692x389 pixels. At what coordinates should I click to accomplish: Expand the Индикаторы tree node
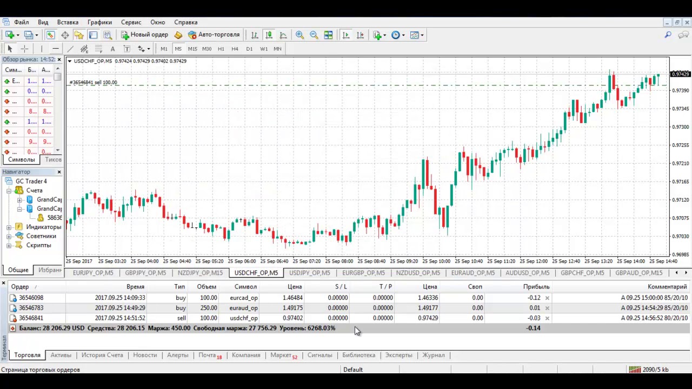click(9, 227)
